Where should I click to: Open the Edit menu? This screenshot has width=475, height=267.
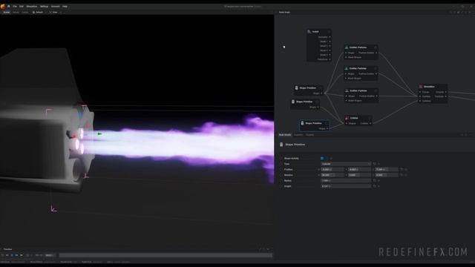(x=22, y=6)
